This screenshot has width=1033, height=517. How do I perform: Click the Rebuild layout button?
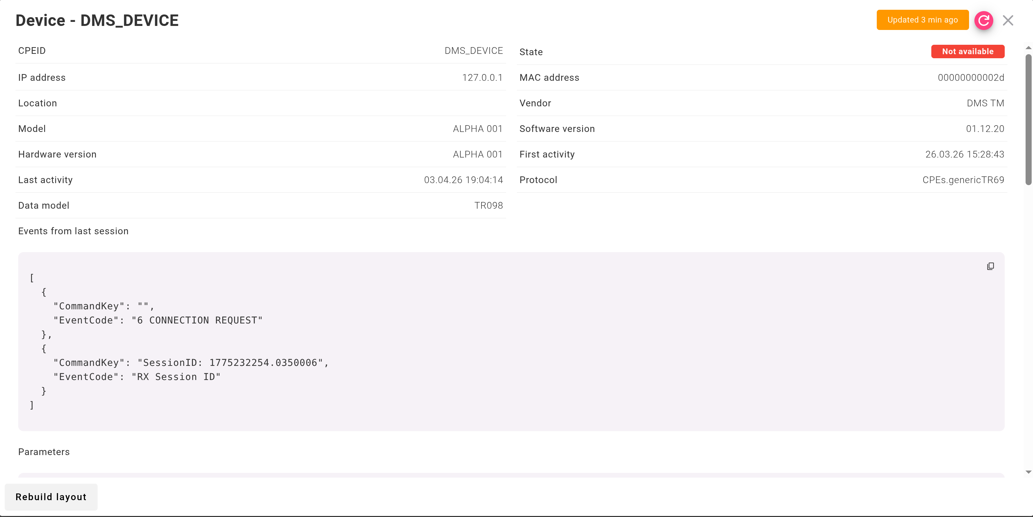coord(51,496)
